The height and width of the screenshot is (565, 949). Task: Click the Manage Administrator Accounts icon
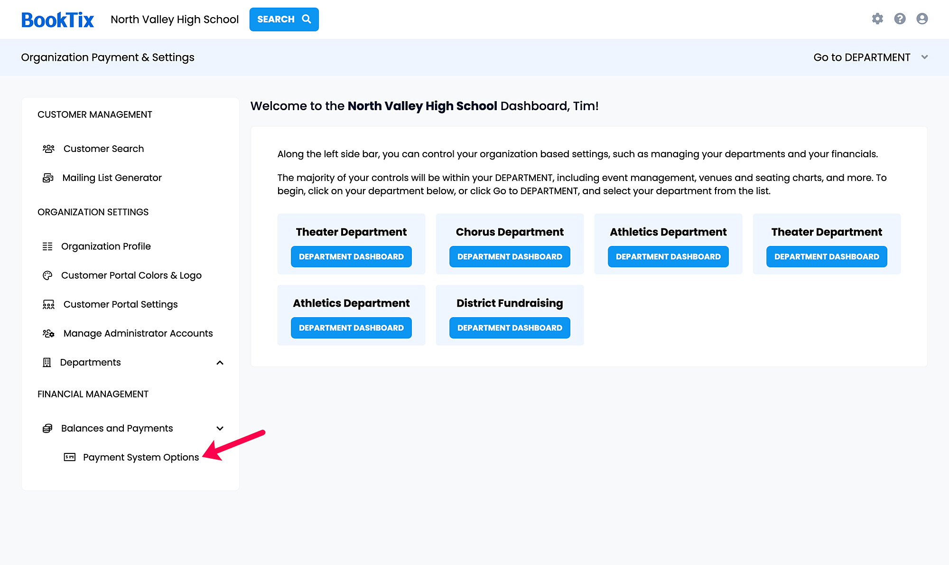[48, 333]
